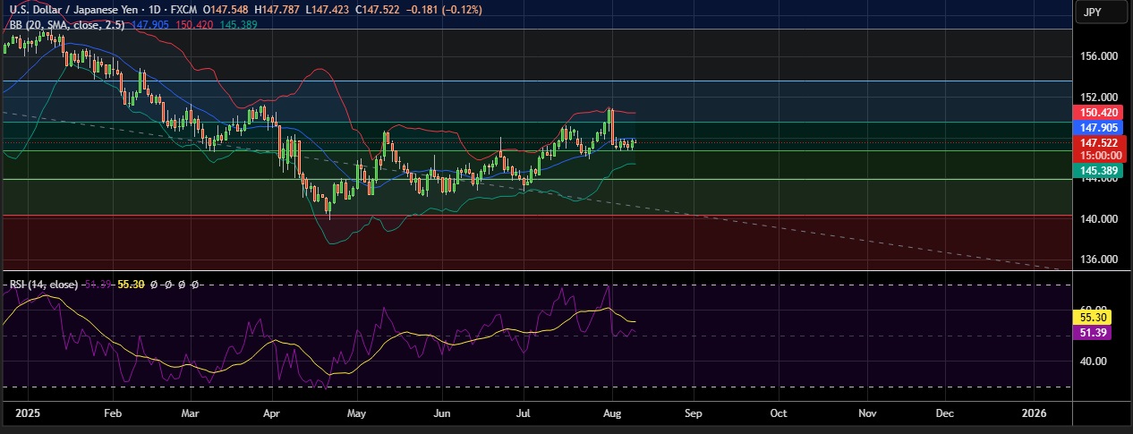The image size is (1133, 434).
Task: Click the Jun label on time axis
Action: [x=441, y=414]
